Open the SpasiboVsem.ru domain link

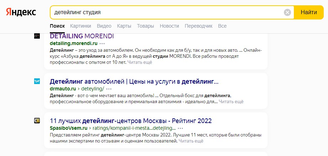pyautogui.click(x=69, y=128)
